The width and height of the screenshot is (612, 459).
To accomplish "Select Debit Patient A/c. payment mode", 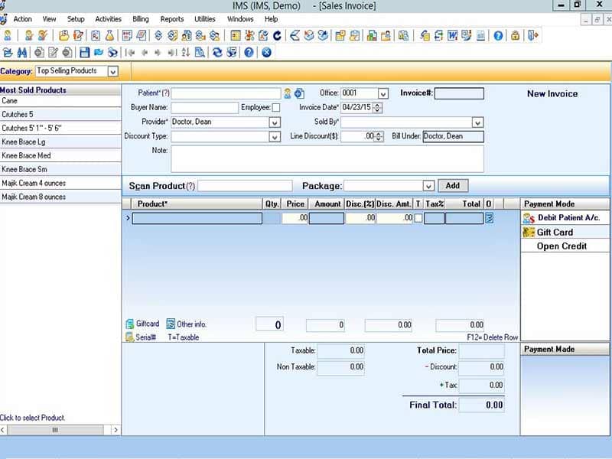I will [565, 218].
